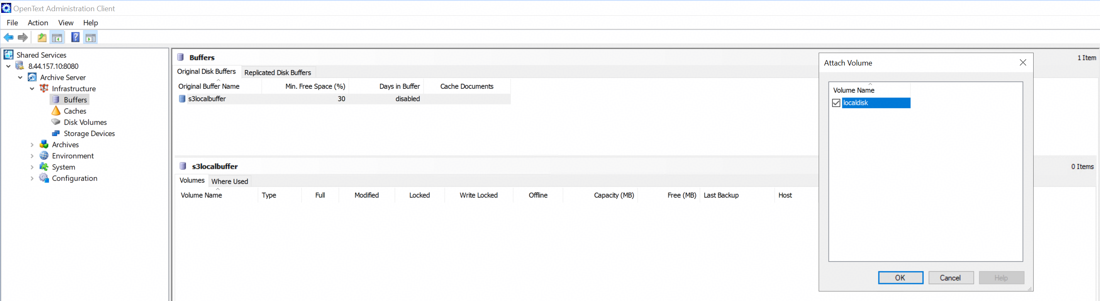Screen dimensions: 1100x301
Task: Sort volumes by Write Locked column
Action: click(x=479, y=195)
